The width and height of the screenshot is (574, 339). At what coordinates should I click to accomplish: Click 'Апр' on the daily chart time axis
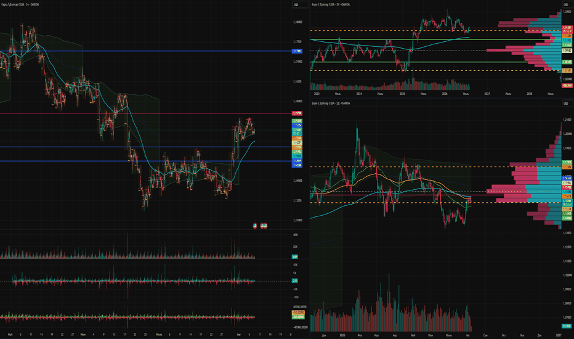click(x=395, y=335)
